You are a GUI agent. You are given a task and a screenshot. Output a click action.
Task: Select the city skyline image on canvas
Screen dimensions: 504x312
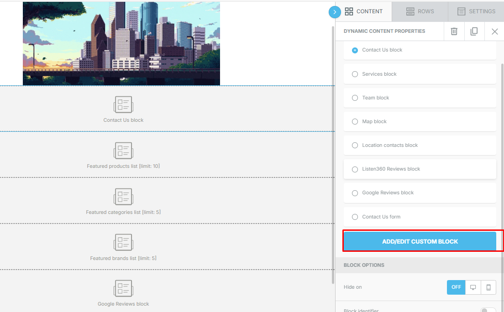point(121,43)
